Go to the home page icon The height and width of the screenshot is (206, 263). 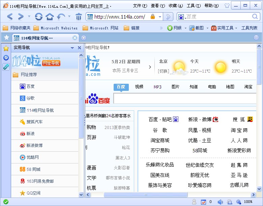tap(50, 17)
